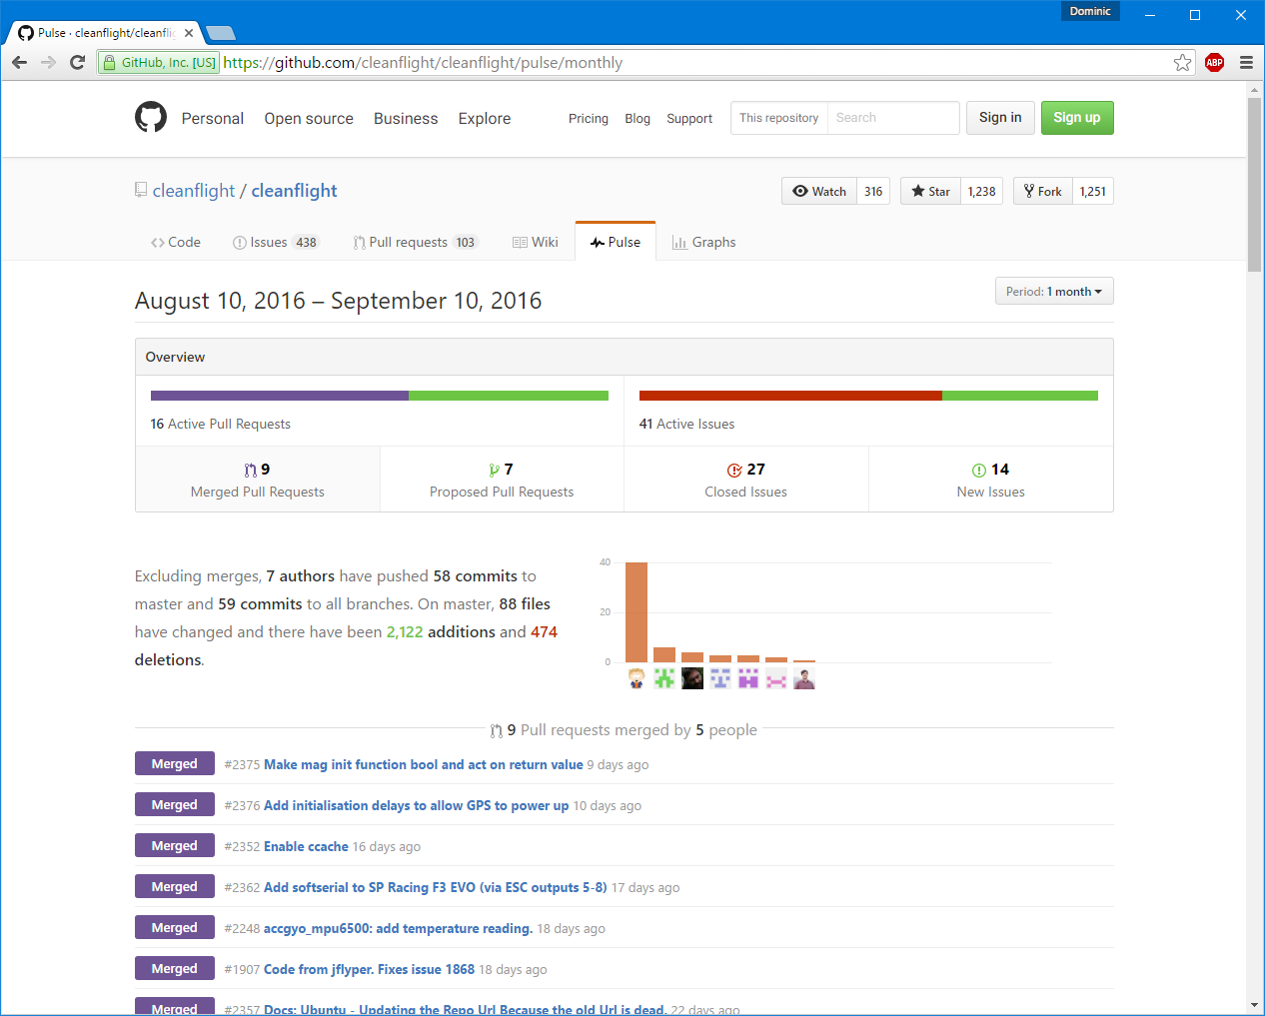
Task: View the 1,251 forks count
Action: (x=1093, y=191)
